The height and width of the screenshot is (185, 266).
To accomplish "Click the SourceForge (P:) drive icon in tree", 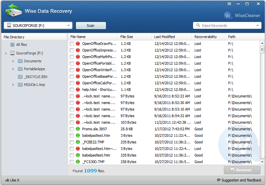I will click(x=12, y=53).
